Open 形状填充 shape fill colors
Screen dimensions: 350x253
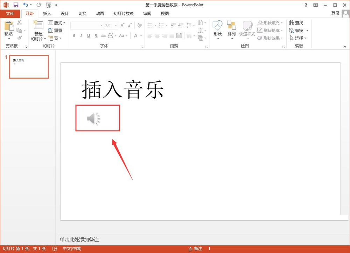tap(270, 22)
